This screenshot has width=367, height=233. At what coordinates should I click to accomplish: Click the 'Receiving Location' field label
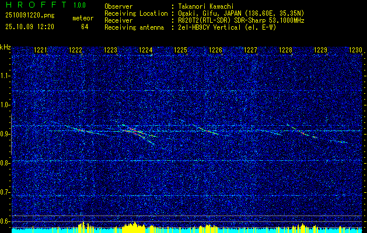pyautogui.click(x=136, y=13)
